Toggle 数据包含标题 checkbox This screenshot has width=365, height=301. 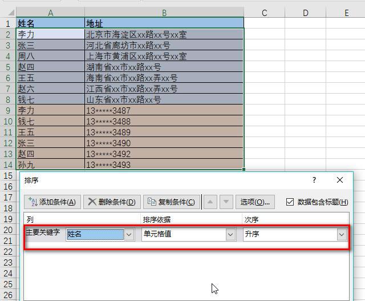tap(290, 202)
